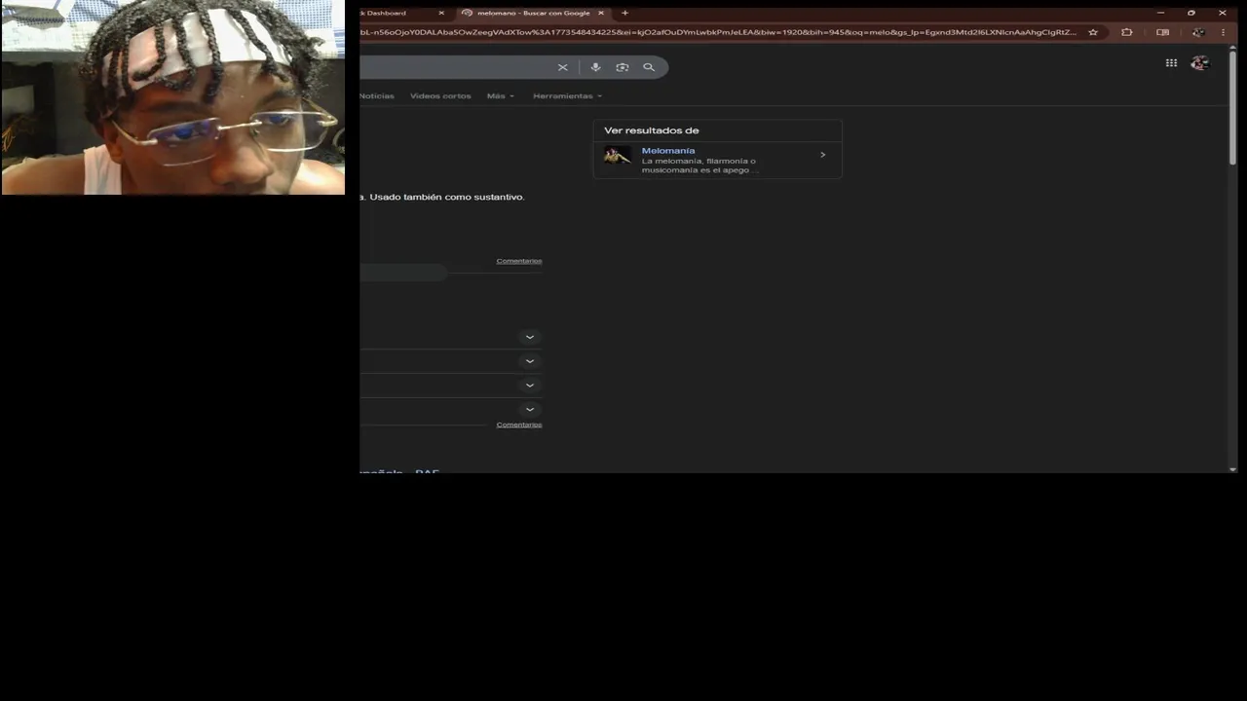The width and height of the screenshot is (1247, 701).
Task: Open the Herramientas dropdown
Action: pyautogui.click(x=567, y=95)
